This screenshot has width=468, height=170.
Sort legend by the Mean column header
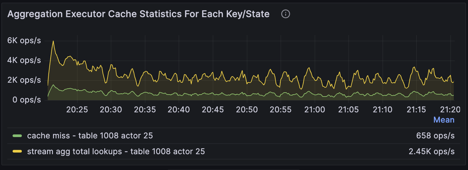click(x=444, y=120)
